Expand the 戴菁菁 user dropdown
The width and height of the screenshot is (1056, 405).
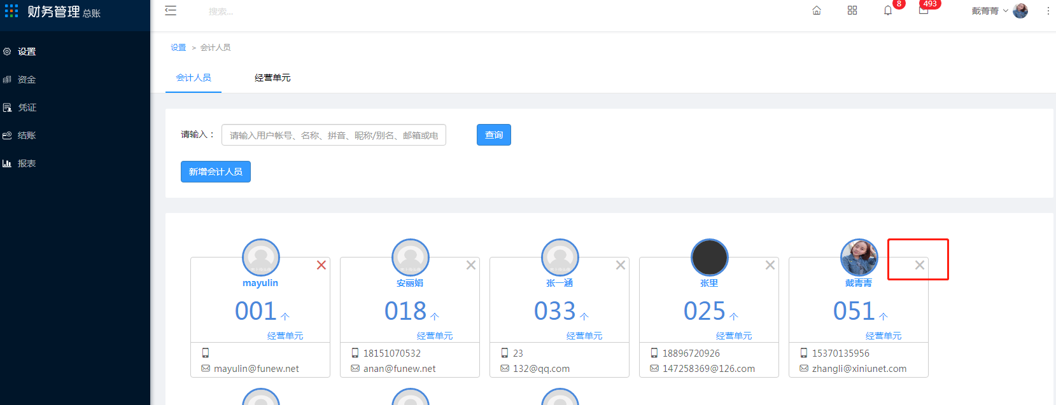[990, 11]
